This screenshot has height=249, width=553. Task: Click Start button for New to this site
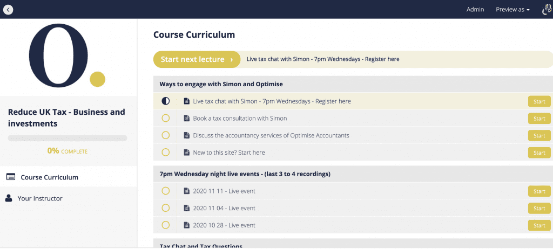pyautogui.click(x=539, y=153)
